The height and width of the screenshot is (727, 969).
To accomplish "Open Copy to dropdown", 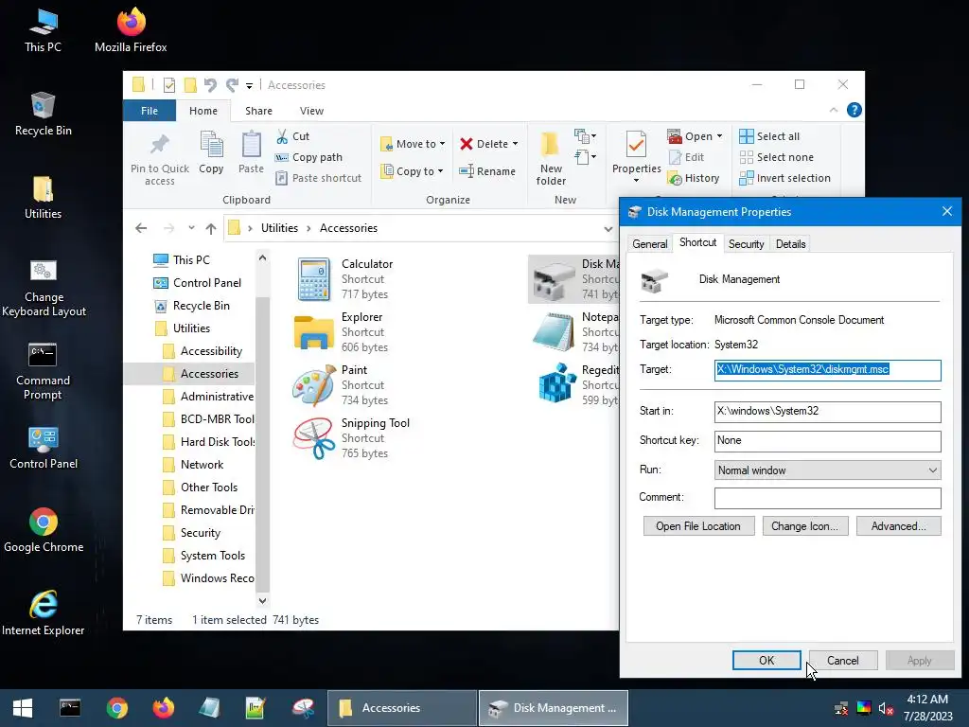I will [x=412, y=171].
